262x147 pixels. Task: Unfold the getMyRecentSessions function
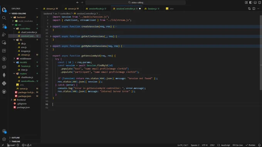[50, 46]
